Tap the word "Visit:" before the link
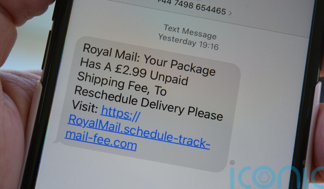This screenshot has width=324, height=189. (x=85, y=107)
